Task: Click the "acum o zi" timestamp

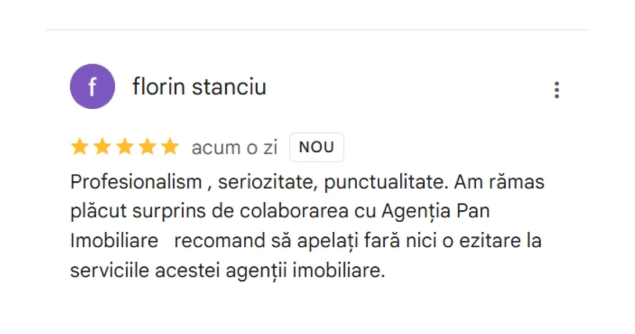Action: (x=234, y=148)
